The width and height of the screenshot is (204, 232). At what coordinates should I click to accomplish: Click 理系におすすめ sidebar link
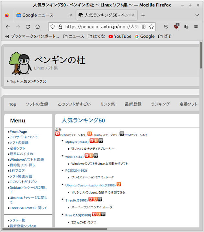coord(21,154)
